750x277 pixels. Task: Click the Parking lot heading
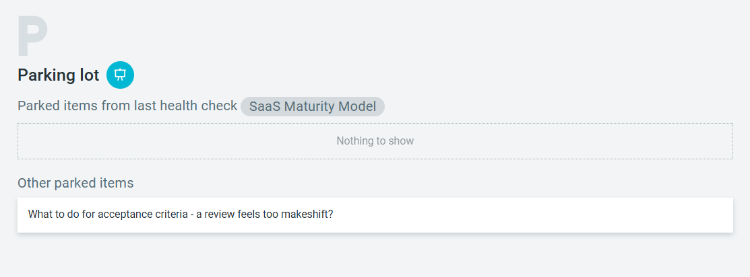point(59,75)
